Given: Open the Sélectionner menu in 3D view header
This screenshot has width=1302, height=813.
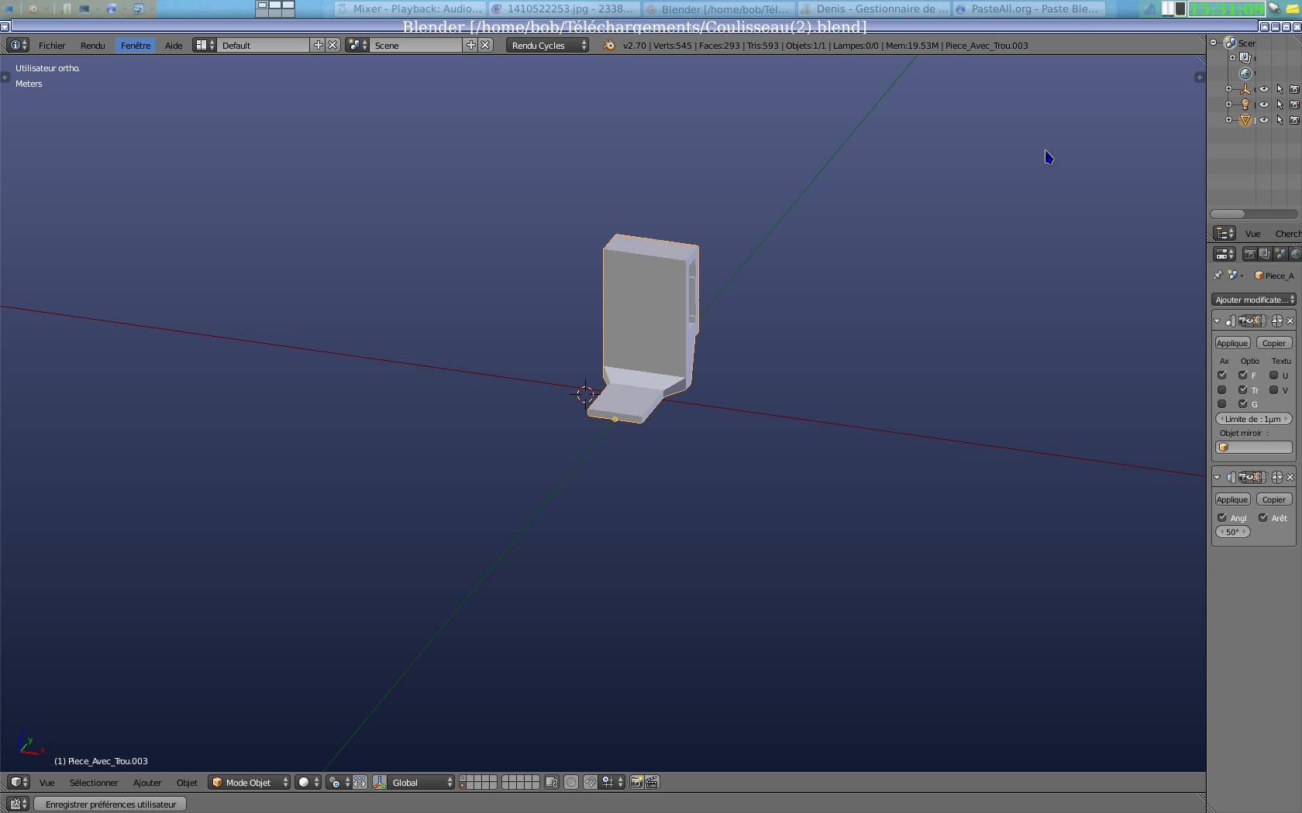Looking at the screenshot, I should coord(94,782).
